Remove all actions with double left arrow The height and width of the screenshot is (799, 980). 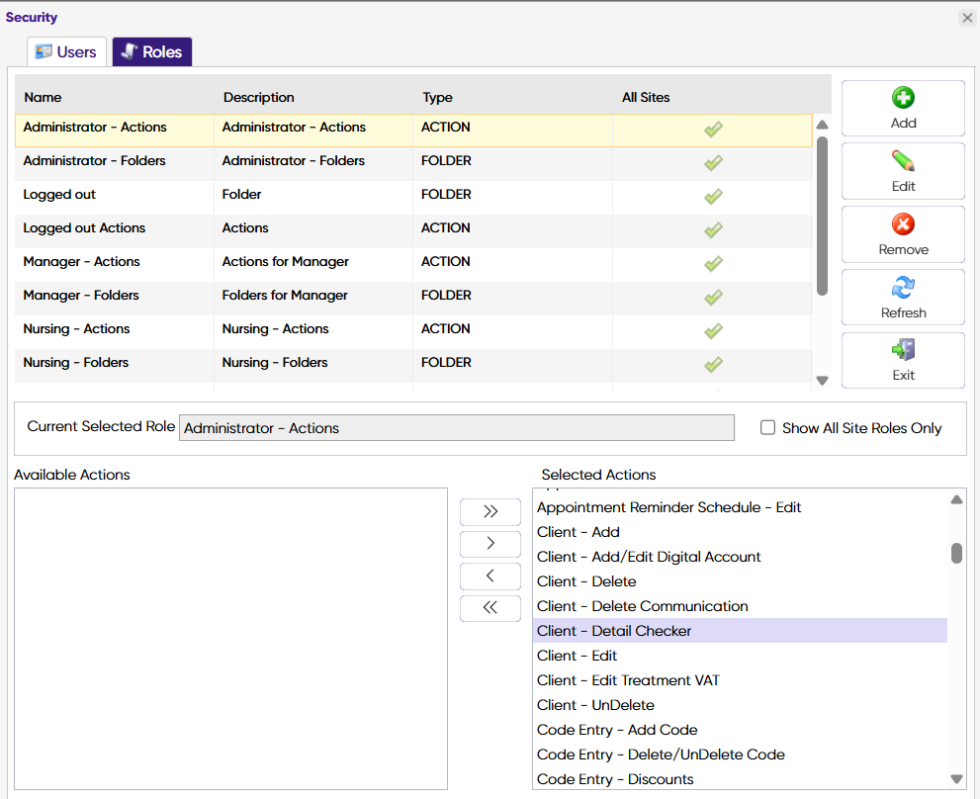(x=490, y=607)
